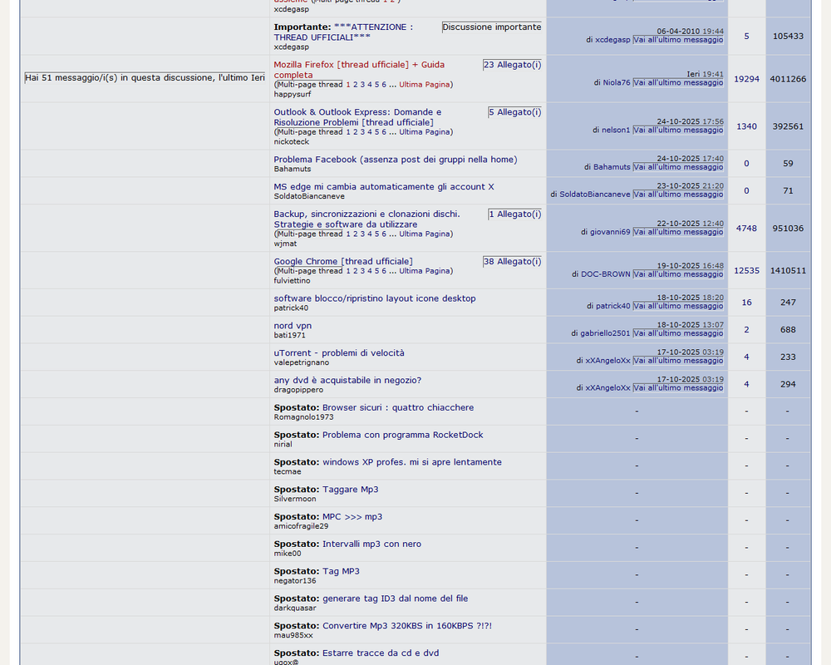The width and height of the screenshot is (831, 665).
Task: Open moved thread Taggare Mp3
Action: pos(351,490)
